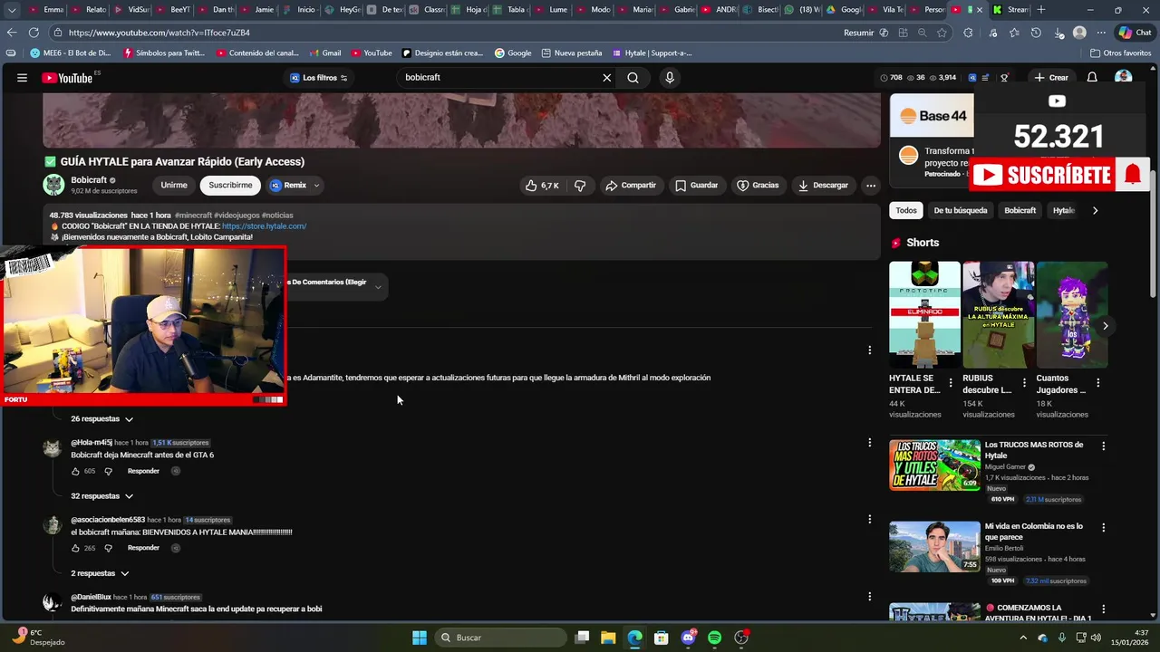The width and height of the screenshot is (1160, 652).
Task: Open options for Mi vida en Colombia video
Action: coord(1103,527)
